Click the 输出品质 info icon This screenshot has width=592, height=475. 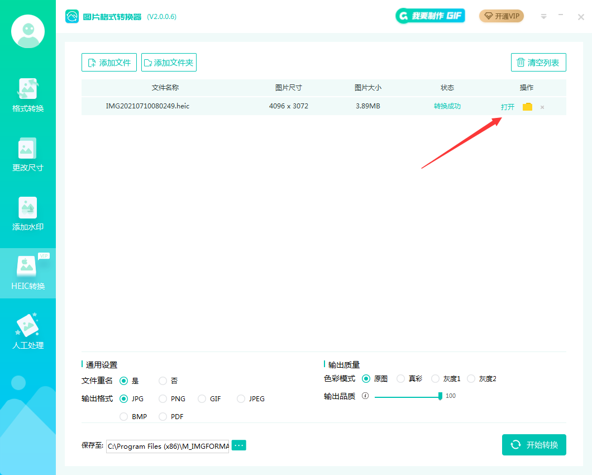point(365,396)
